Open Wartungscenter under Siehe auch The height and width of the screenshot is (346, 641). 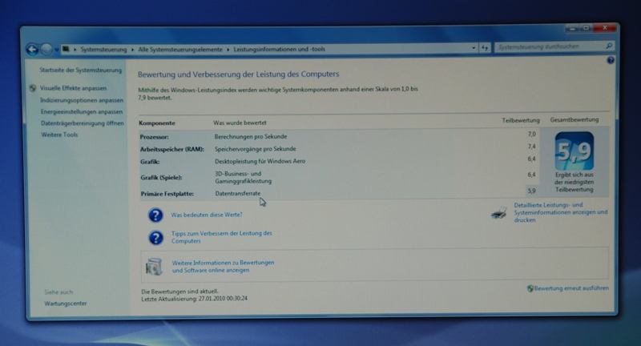point(66,304)
